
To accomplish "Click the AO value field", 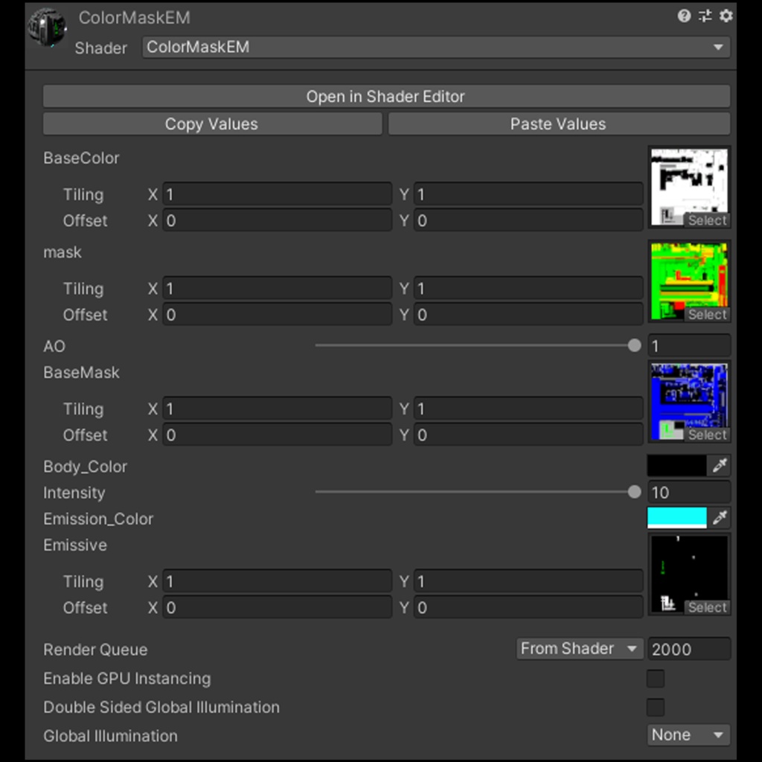I will coord(688,346).
